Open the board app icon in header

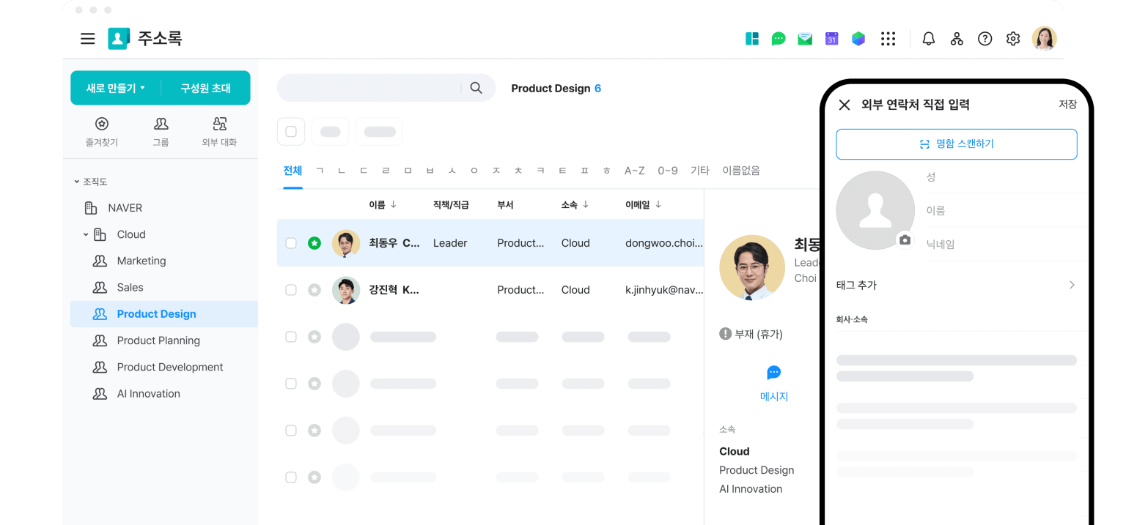[752, 39]
